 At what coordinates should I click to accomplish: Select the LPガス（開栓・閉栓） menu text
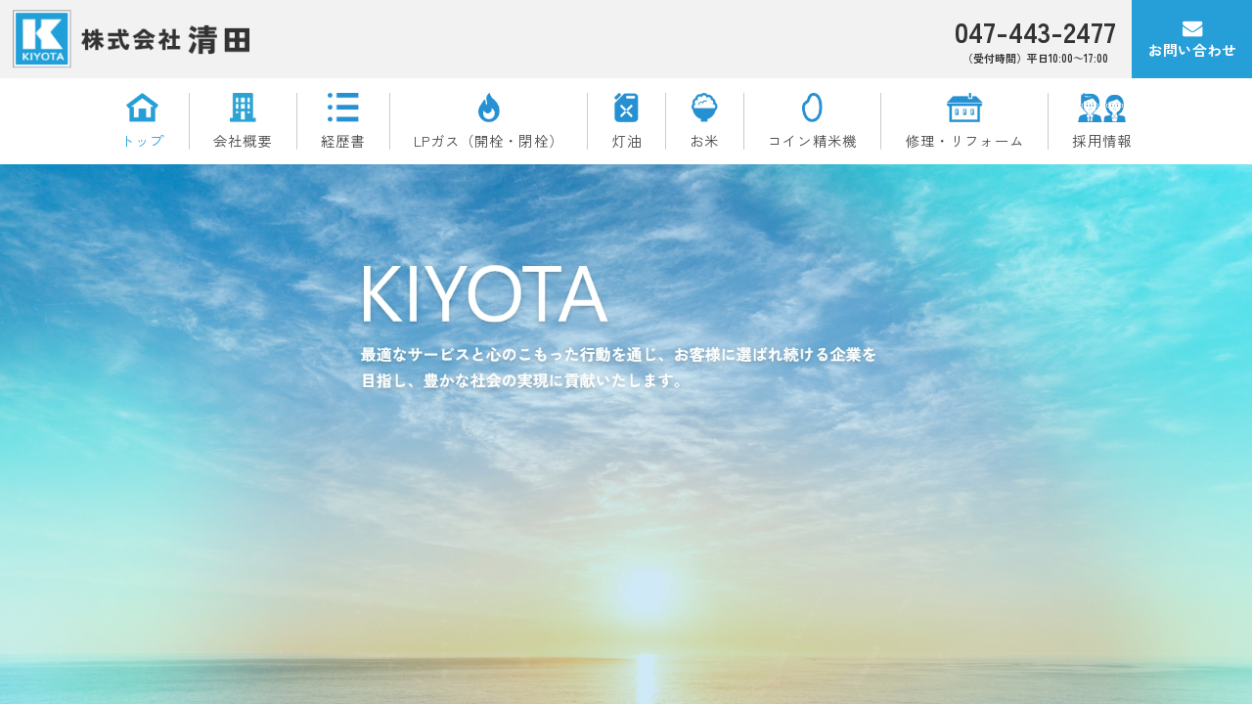point(488,141)
